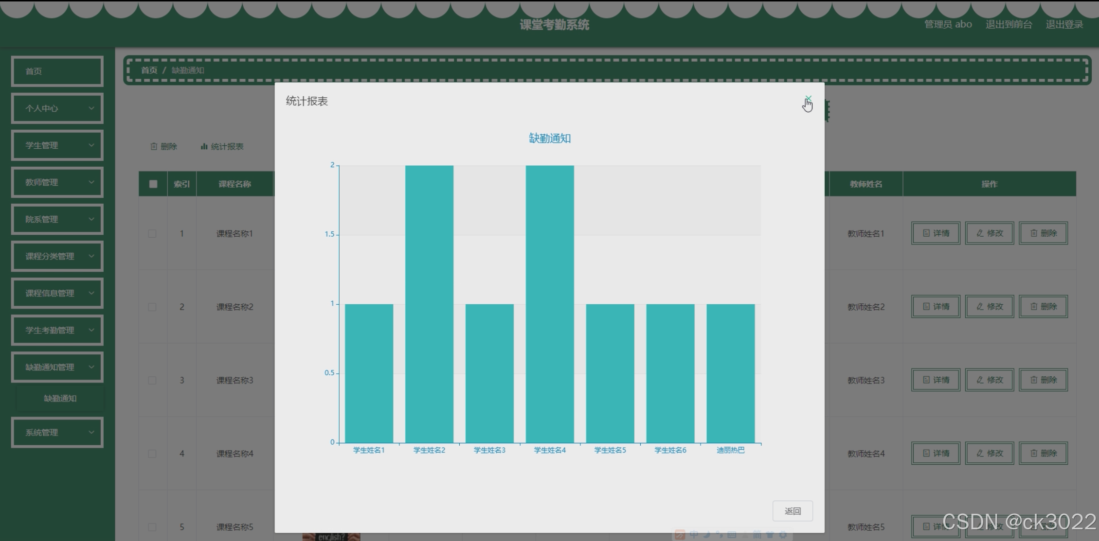The width and height of the screenshot is (1099, 541).
Task: Collapse 缺勤通知管理 sidebar menu
Action: coord(57,367)
